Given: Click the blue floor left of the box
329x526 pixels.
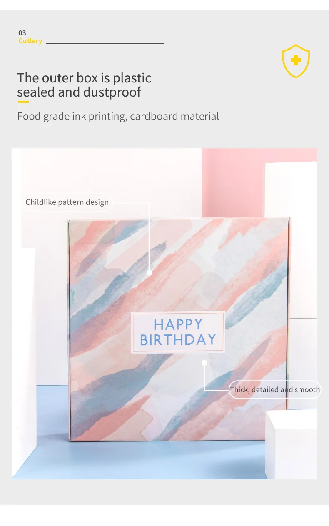Looking at the screenshot, I should click(52, 416).
